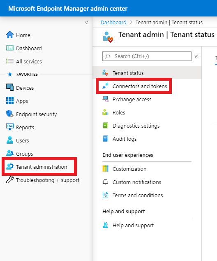217x261 pixels.
Task: Click the Home house icon
Action: (10, 35)
